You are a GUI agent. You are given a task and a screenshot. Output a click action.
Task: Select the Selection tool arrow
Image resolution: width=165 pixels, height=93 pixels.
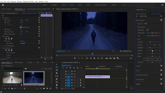tap(57, 64)
